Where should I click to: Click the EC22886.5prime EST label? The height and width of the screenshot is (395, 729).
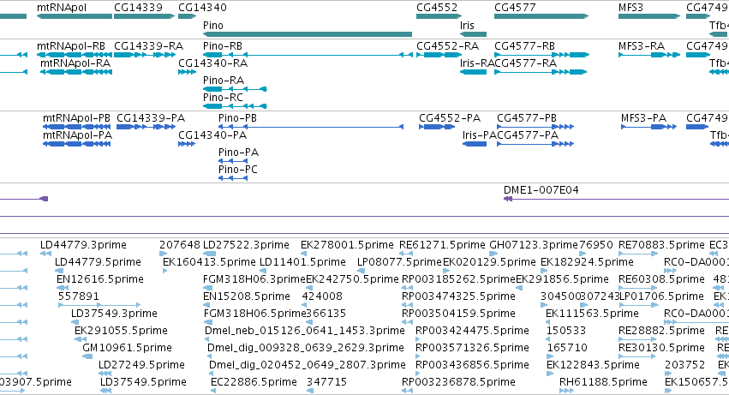[x=254, y=383]
